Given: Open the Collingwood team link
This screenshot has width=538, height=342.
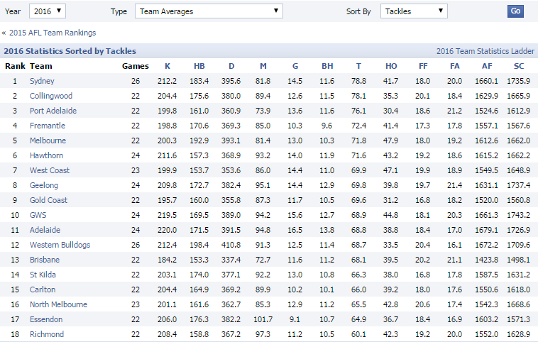Looking at the screenshot, I should click(51, 96).
